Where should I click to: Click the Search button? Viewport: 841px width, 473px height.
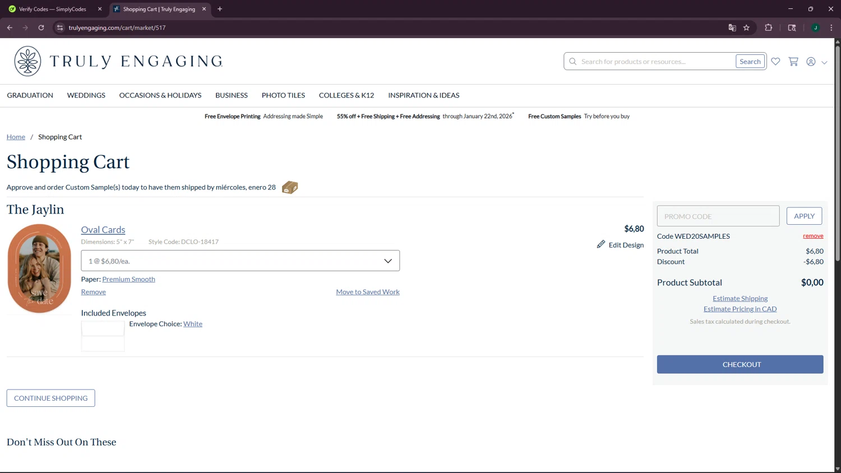(750, 62)
